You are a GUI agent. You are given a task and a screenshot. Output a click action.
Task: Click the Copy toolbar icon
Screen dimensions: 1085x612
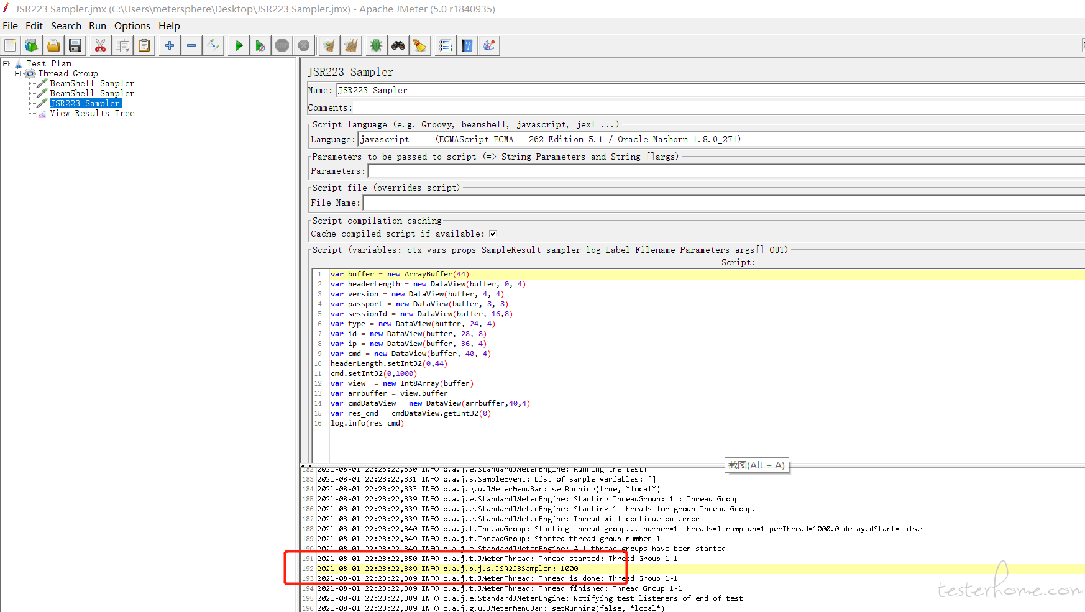click(122, 45)
